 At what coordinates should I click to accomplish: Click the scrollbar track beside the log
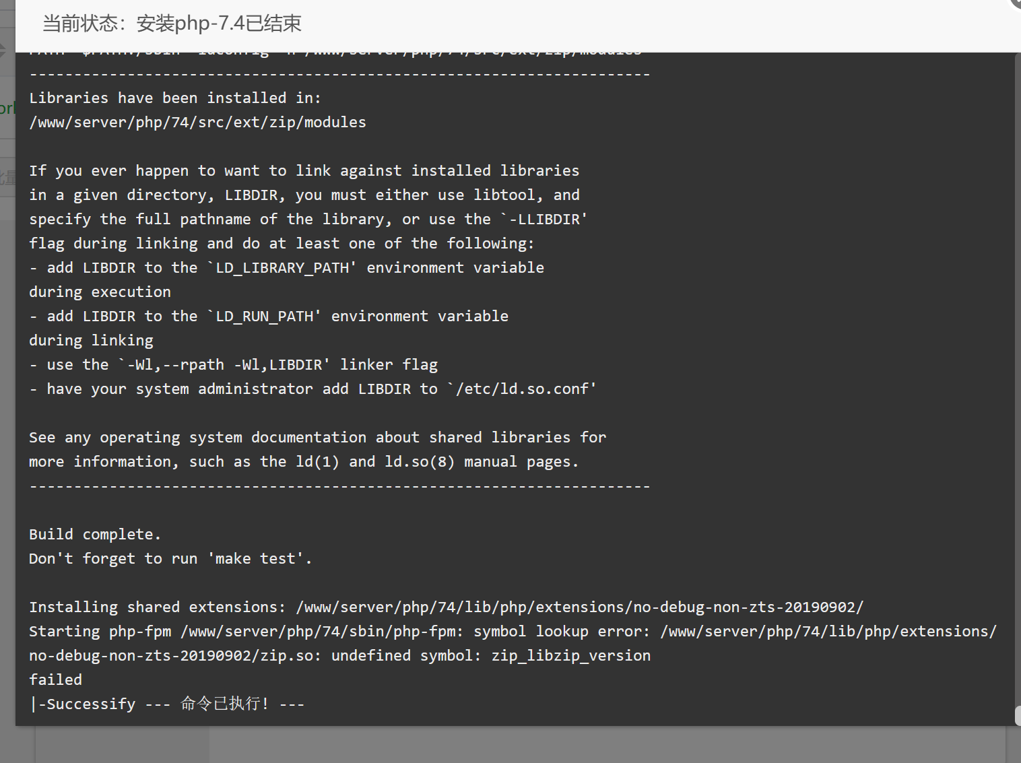coord(1018,377)
